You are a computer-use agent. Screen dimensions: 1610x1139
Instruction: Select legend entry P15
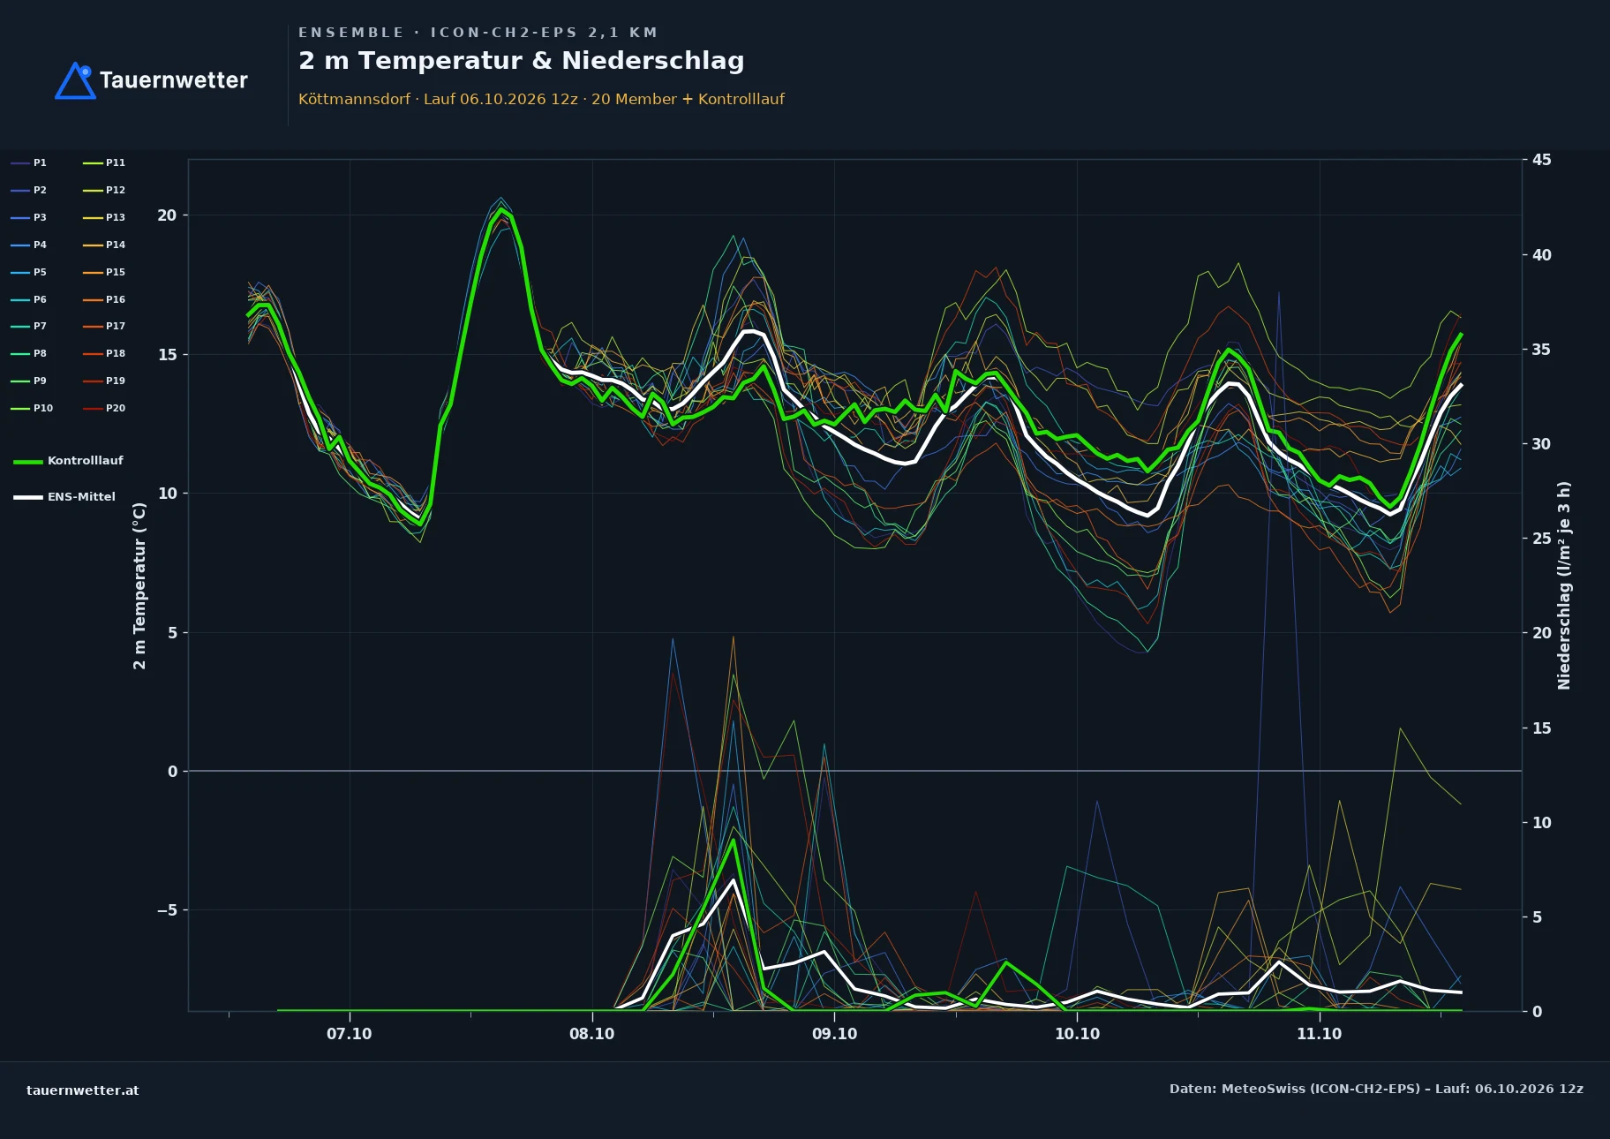[x=104, y=272]
